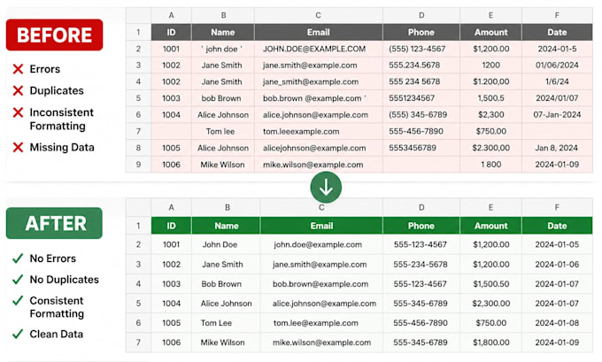Select row number 9 in the Before table
The image size is (602, 362).
(138, 165)
